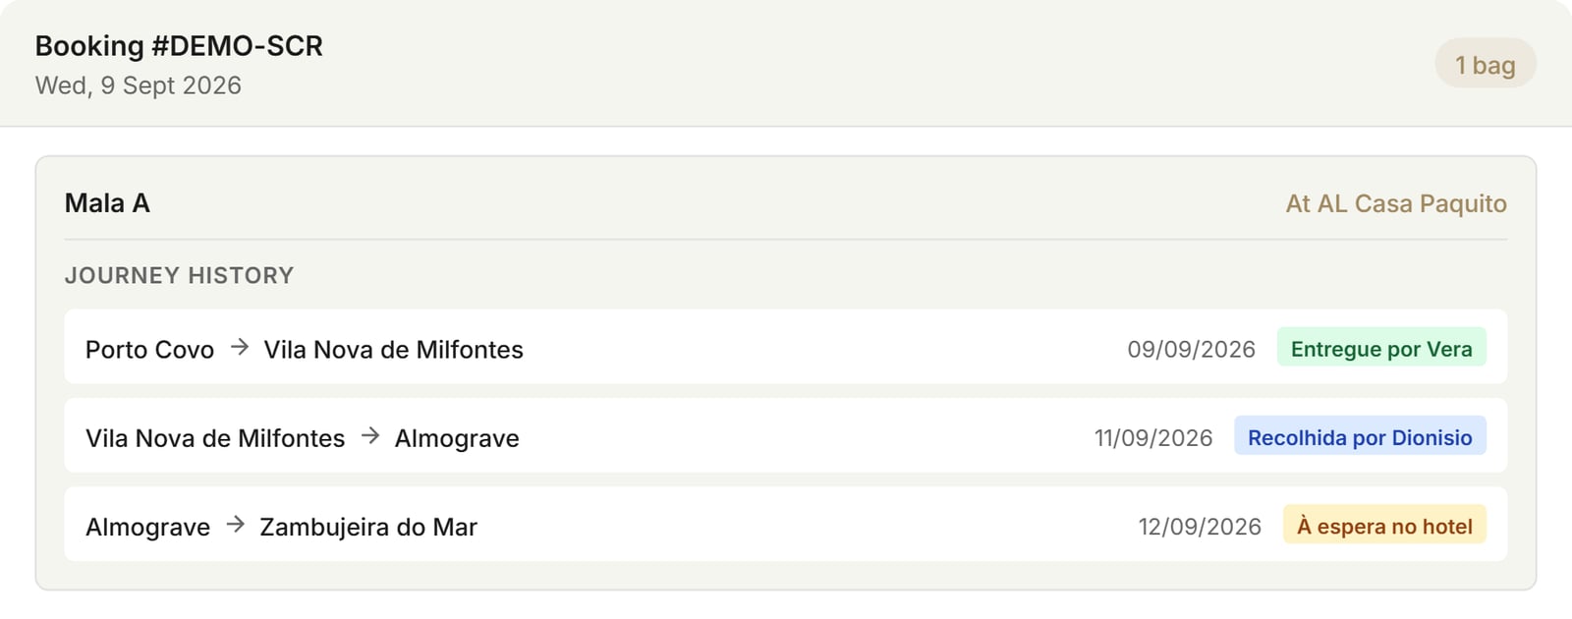Click the 11/09/2026 date
Screen dimensions: 1572x619
pos(1153,438)
